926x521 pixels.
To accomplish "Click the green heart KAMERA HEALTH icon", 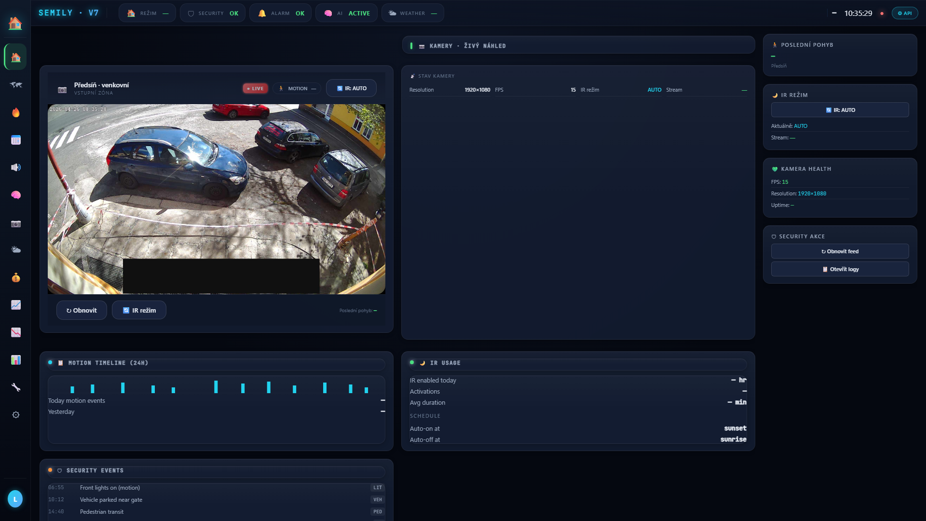I will (x=775, y=169).
